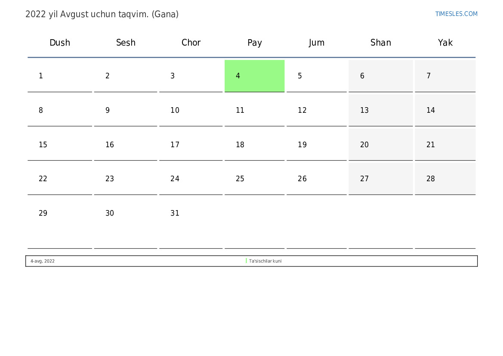
Task: Click the calendar title for Gana
Action: [102, 14]
